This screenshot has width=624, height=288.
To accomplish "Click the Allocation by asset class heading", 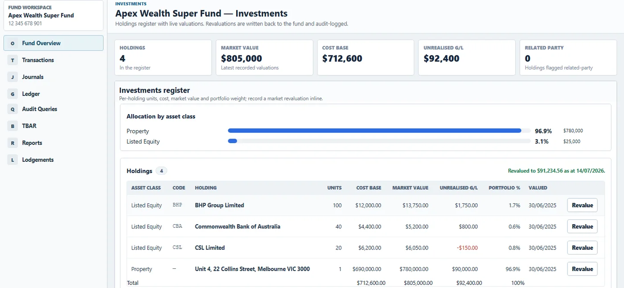I will pos(161,116).
